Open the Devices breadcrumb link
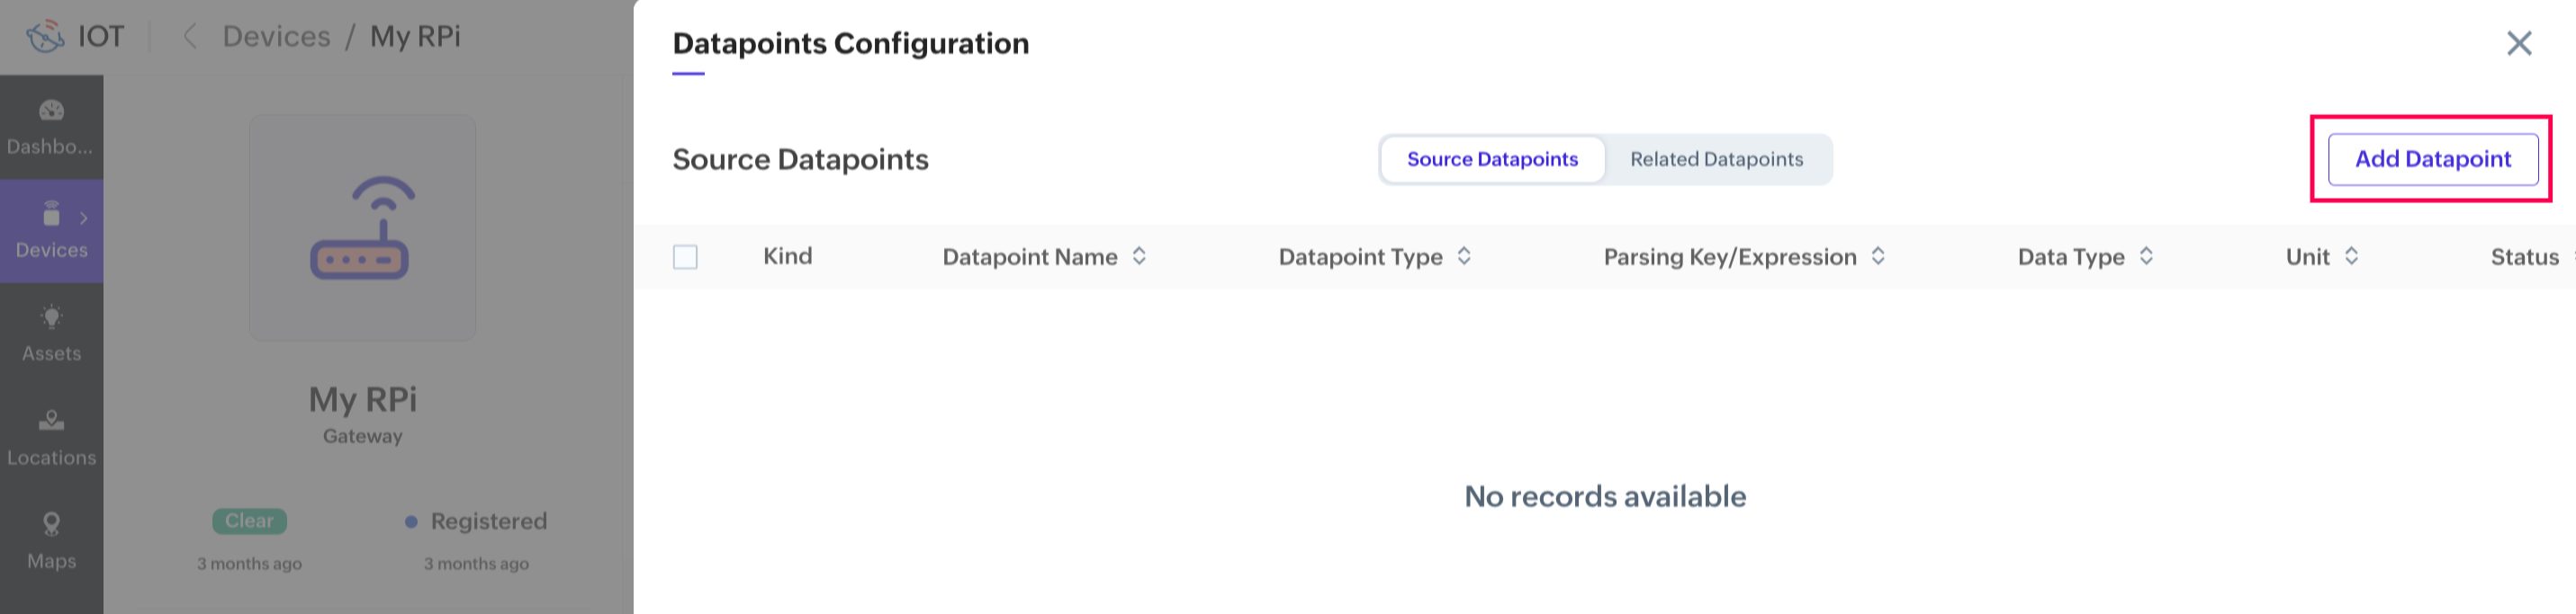This screenshot has width=2576, height=614. pyautogui.click(x=276, y=37)
